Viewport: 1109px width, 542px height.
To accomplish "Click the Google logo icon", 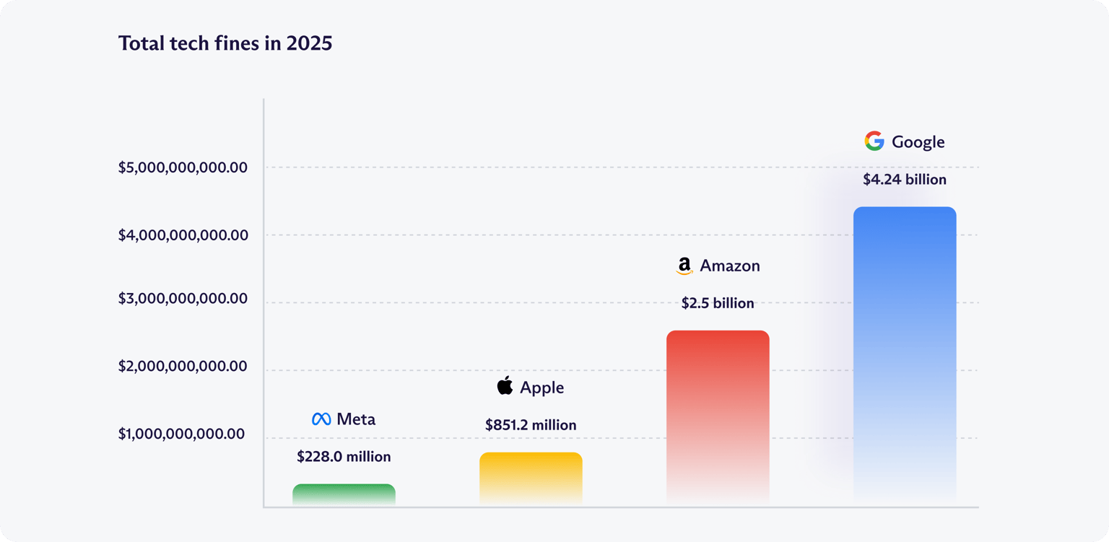I will coord(874,141).
